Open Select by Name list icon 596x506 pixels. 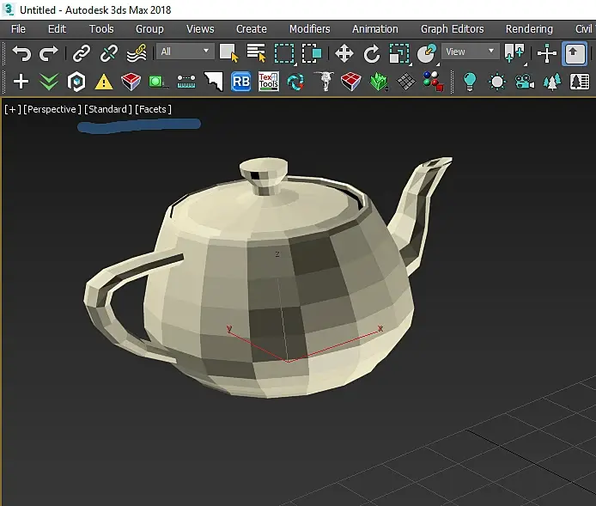(256, 53)
